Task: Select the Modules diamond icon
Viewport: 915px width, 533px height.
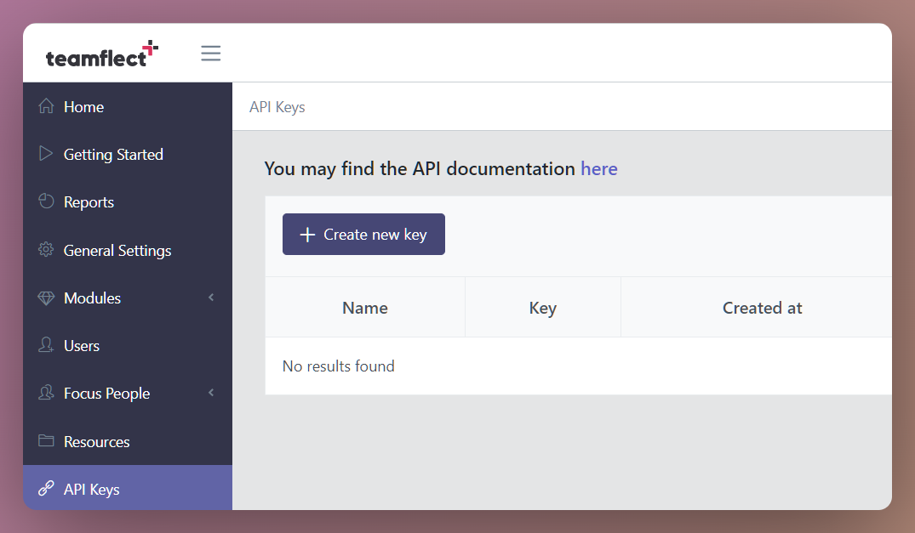Action: coord(48,298)
